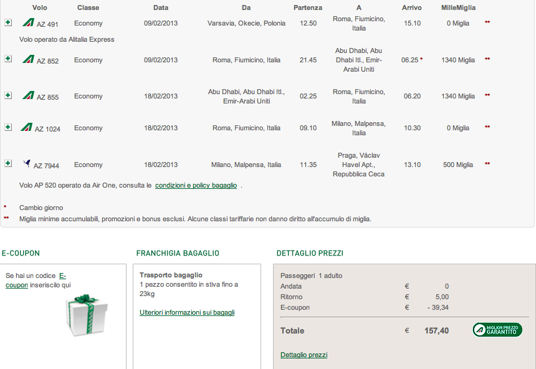Select the 12.50 departure time

pos(309,23)
